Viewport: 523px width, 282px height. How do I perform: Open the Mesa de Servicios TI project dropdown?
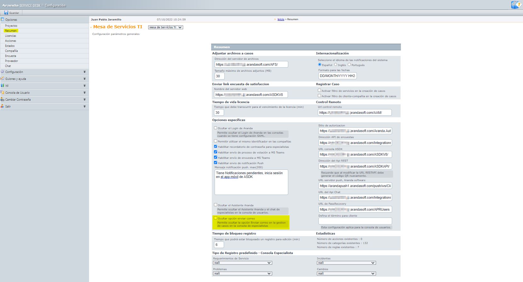point(166,27)
